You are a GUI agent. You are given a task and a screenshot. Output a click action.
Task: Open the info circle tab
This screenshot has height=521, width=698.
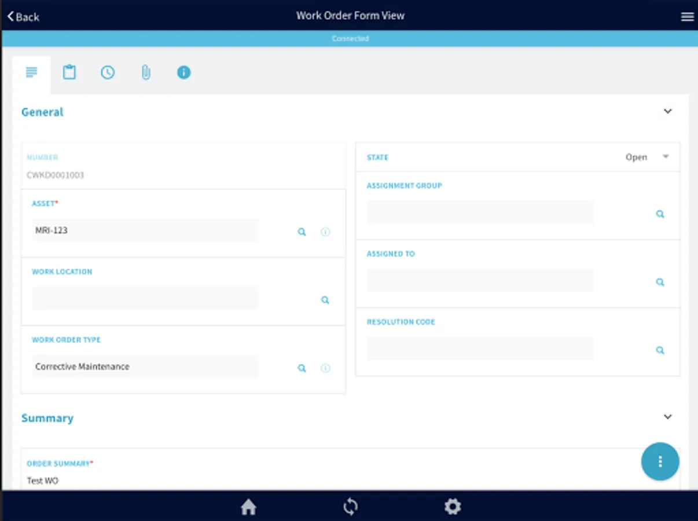[x=184, y=72]
